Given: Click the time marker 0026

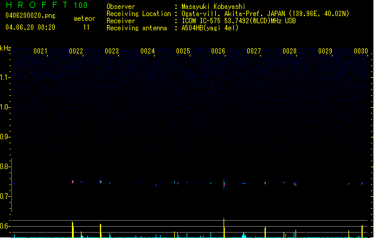Looking at the screenshot, I should [x=218, y=51].
